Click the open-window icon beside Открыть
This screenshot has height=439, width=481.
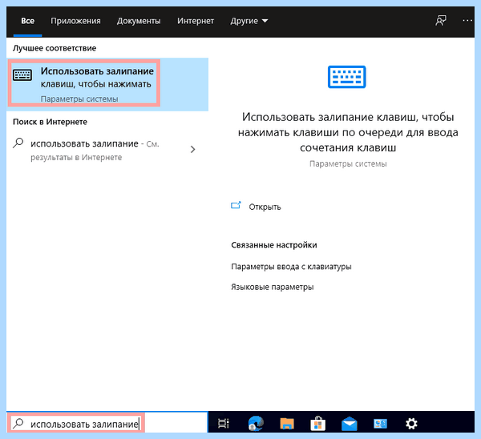click(x=236, y=205)
